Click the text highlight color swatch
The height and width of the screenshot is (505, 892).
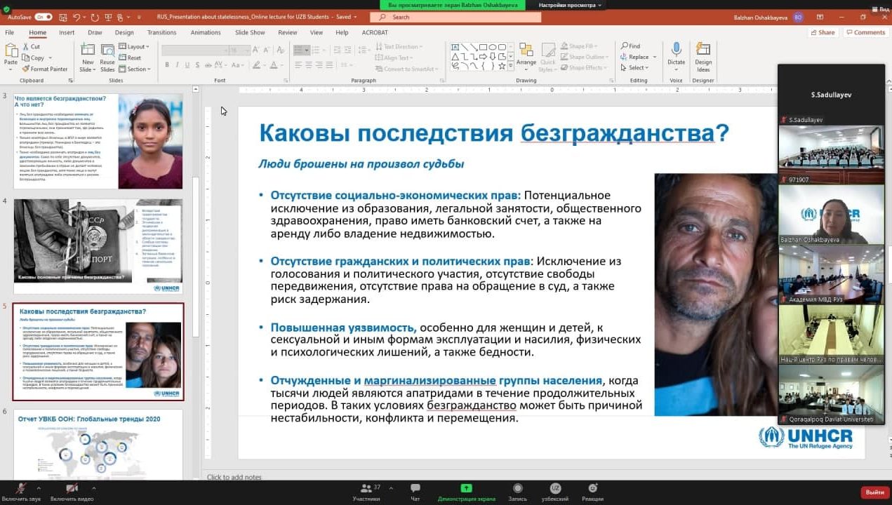tap(258, 65)
